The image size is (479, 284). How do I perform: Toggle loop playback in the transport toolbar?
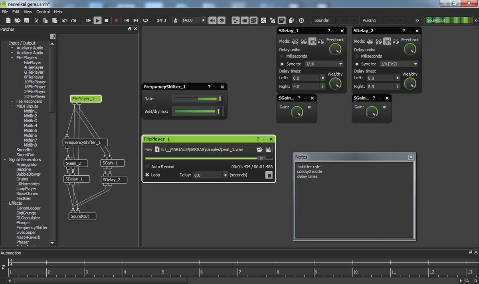146,20
